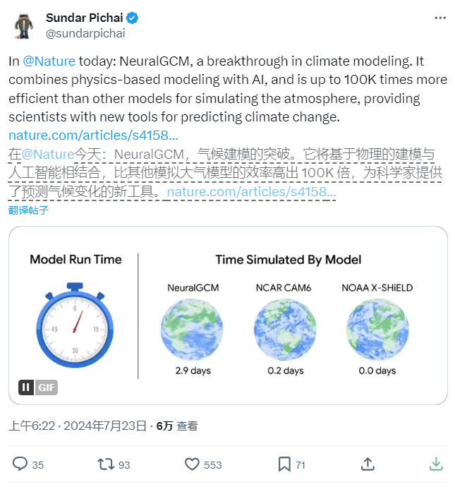Viewport: 455px width, 487px height.
Task: Click the post timestamp 2024年7月23日
Action: click(x=105, y=426)
